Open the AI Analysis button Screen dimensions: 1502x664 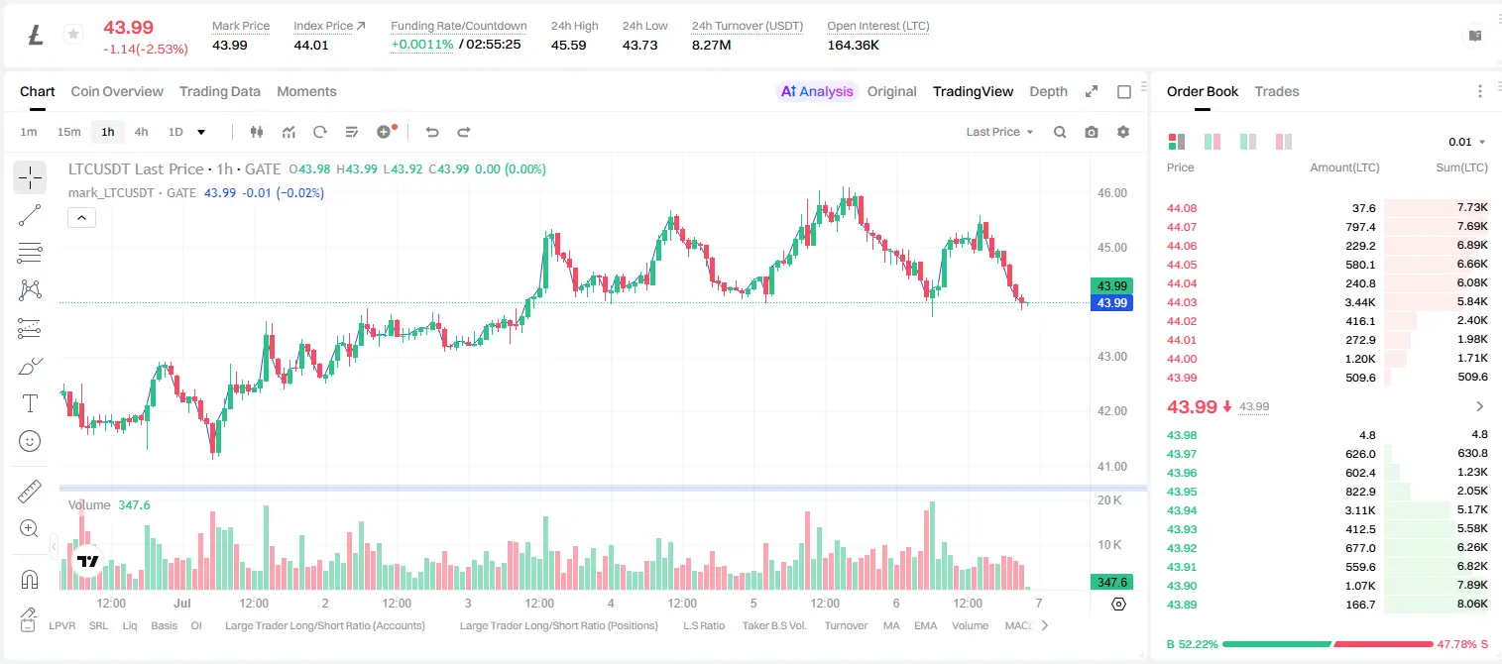(x=817, y=91)
